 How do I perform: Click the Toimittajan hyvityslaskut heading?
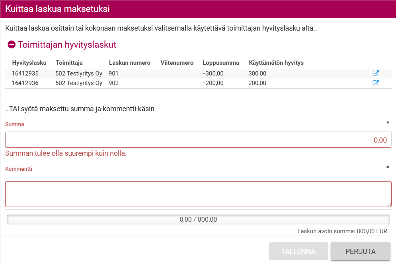coord(67,44)
